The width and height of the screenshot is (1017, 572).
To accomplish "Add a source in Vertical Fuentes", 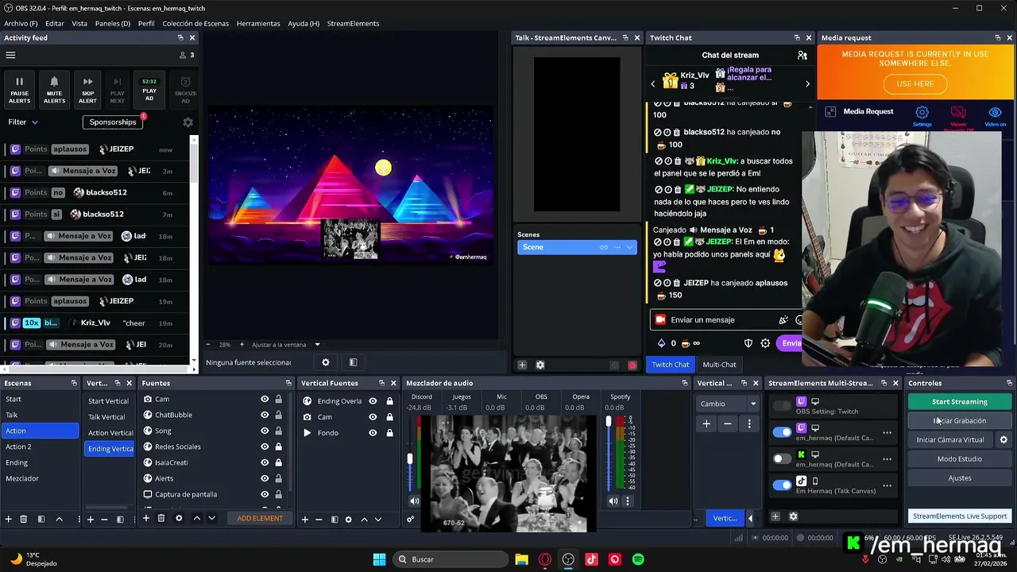I will point(305,520).
